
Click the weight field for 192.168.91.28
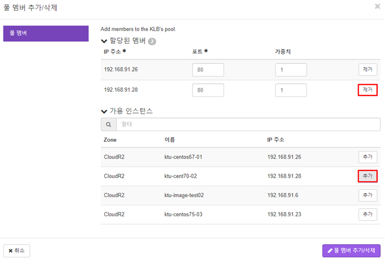click(x=291, y=90)
